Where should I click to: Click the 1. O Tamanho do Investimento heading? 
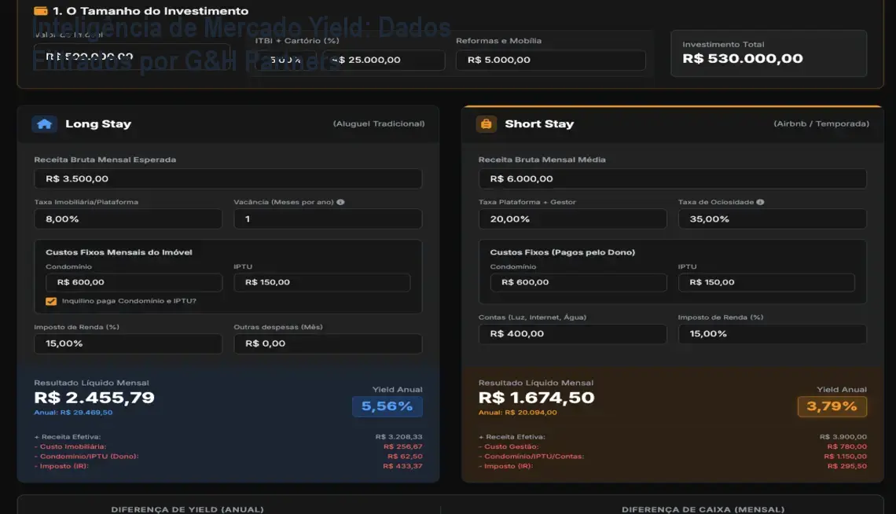pyautogui.click(x=151, y=11)
